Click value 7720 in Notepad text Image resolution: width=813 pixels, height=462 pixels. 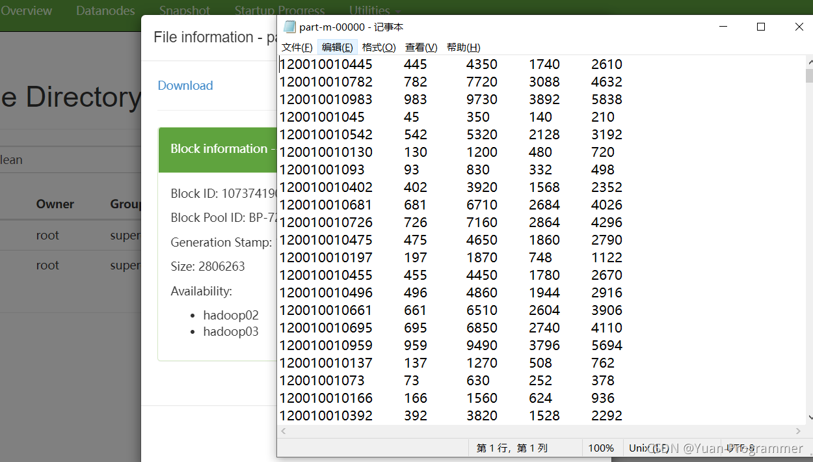(x=482, y=82)
